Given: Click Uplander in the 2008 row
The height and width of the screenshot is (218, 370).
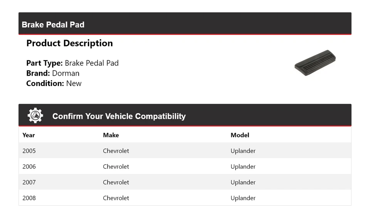Looking at the screenshot, I should [243, 198].
